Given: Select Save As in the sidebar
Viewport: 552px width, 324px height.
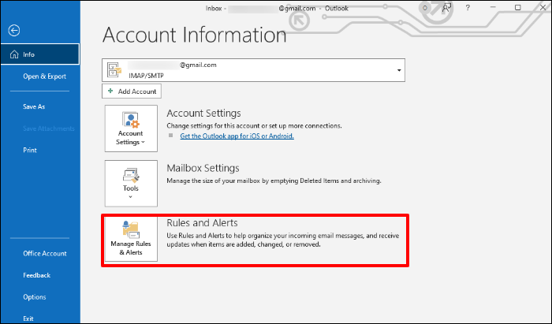Looking at the screenshot, I should (34, 106).
